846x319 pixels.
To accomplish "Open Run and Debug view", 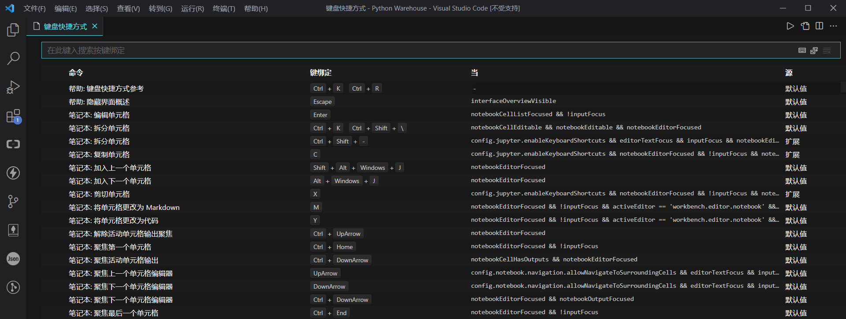I will click(13, 87).
